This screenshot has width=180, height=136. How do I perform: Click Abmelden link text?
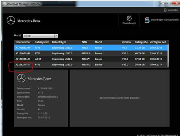click(x=173, y=10)
